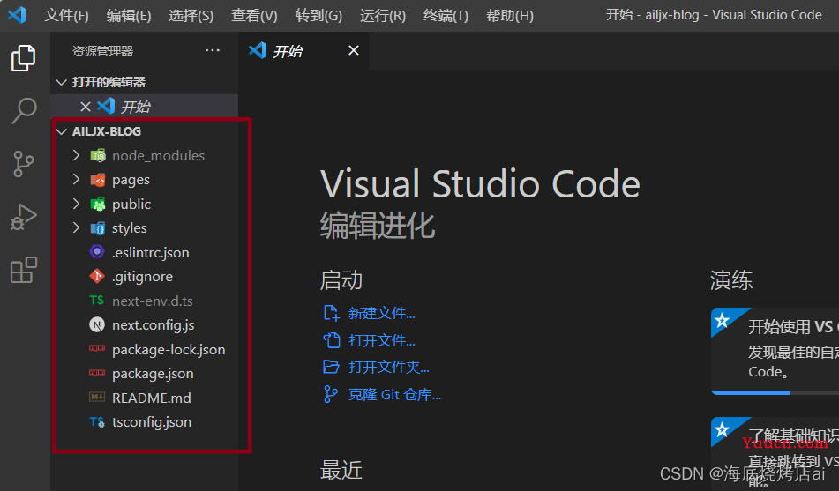
Task: Collapse the AILJX-BLOG project tree
Action: 62,131
